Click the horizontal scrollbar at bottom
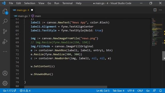The image size is (165, 93). tap(66, 87)
